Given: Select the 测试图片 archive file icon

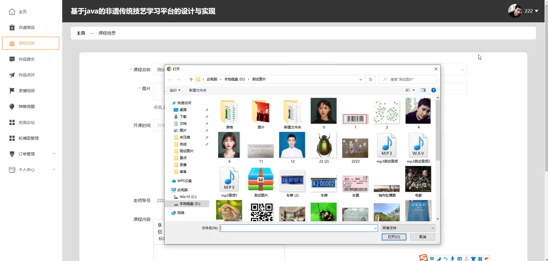Looking at the screenshot, I should [261, 179].
